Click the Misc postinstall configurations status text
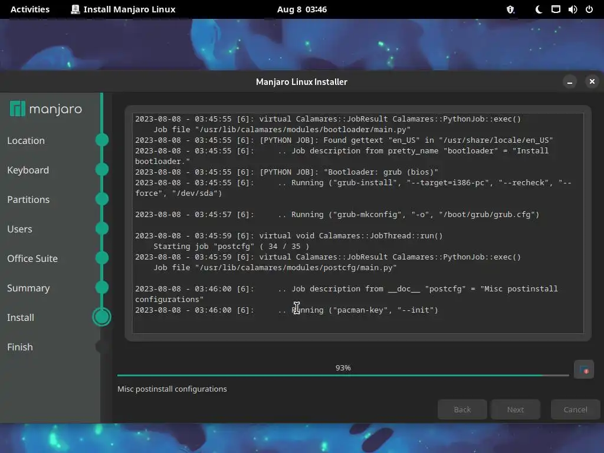The image size is (604, 453). (172, 389)
